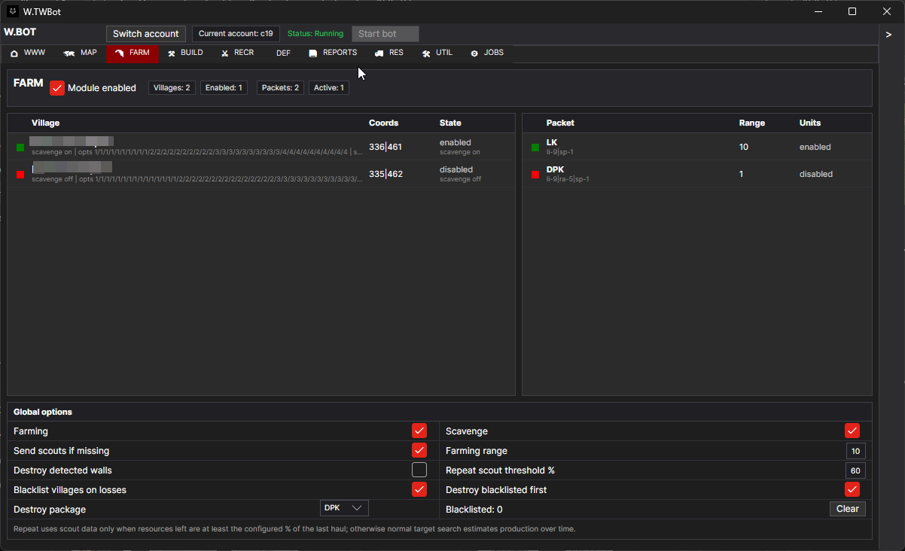Click the Packet column header
Viewport: 905px width, 551px height.
pyautogui.click(x=560, y=123)
